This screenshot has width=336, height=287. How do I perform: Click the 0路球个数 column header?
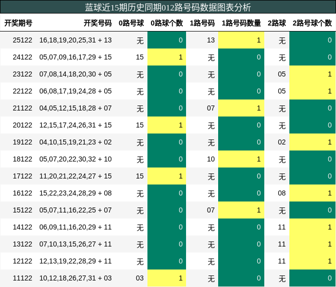[x=166, y=23]
